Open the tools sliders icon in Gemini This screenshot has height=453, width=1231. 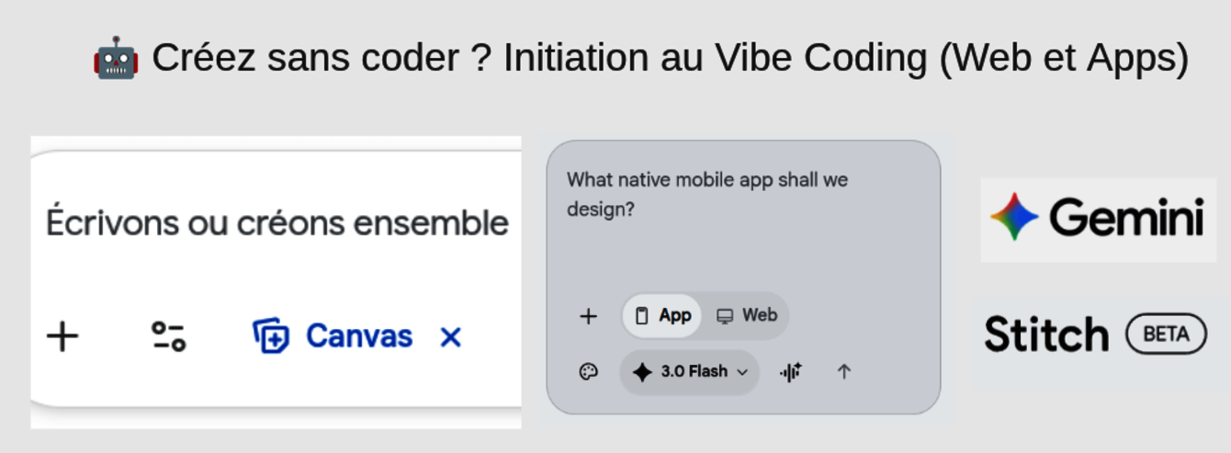(x=168, y=337)
